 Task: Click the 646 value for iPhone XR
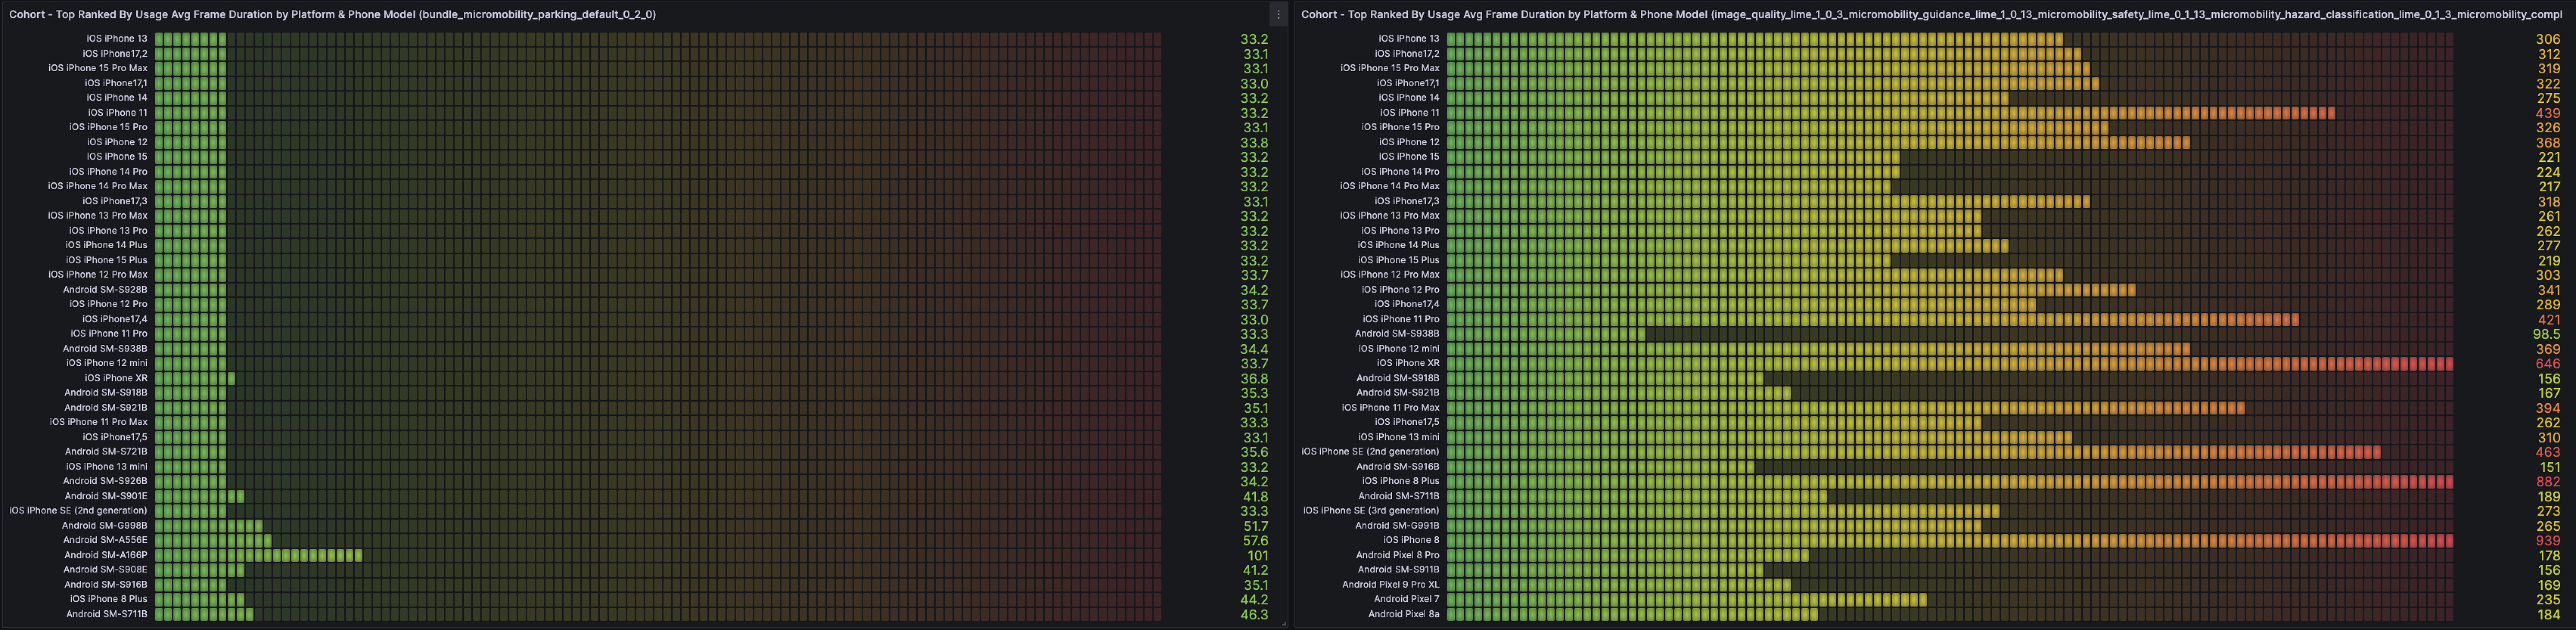point(2547,363)
